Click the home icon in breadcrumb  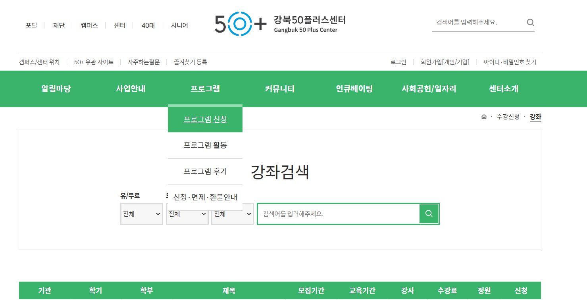click(484, 117)
